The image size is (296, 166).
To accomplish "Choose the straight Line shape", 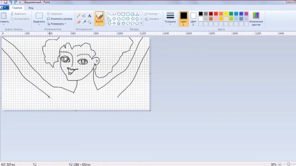I will coord(110,14).
